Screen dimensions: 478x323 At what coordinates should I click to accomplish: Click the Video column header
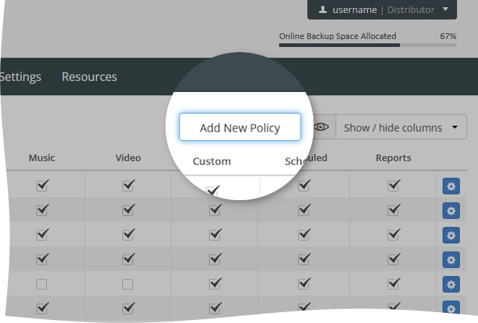click(128, 158)
